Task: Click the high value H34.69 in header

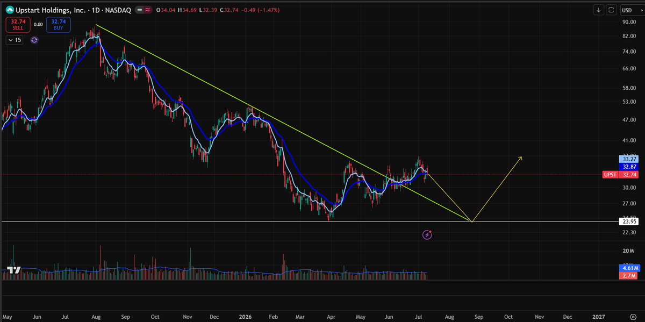Action: tap(187, 10)
